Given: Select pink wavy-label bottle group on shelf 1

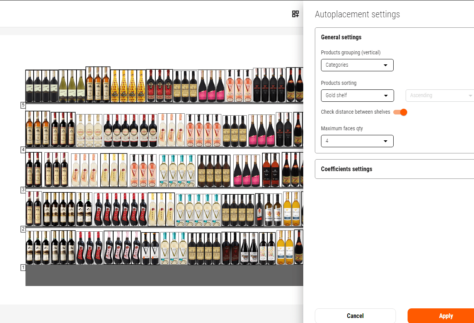Looking at the screenshot, I should tap(122, 248).
